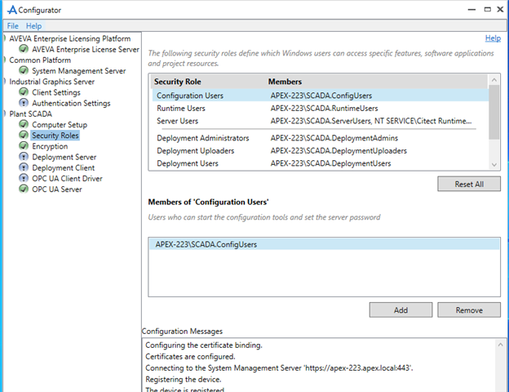The image size is (509, 392).
Task: Open OPC UA Client Driver item
Action: coord(67,179)
